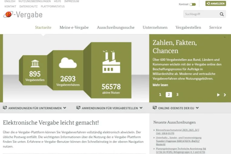Click the bank building icon above 895

(35, 64)
